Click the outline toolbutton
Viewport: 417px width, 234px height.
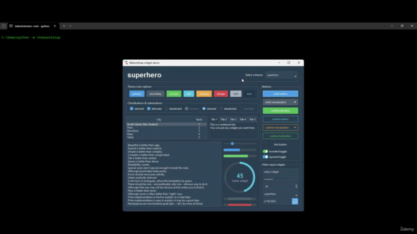coord(280,136)
